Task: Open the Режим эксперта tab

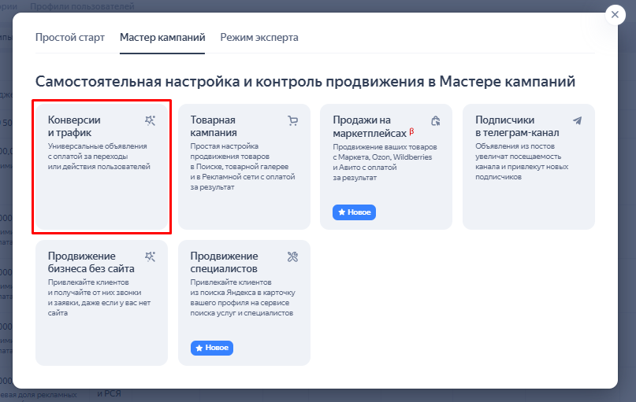Action: pyautogui.click(x=259, y=37)
